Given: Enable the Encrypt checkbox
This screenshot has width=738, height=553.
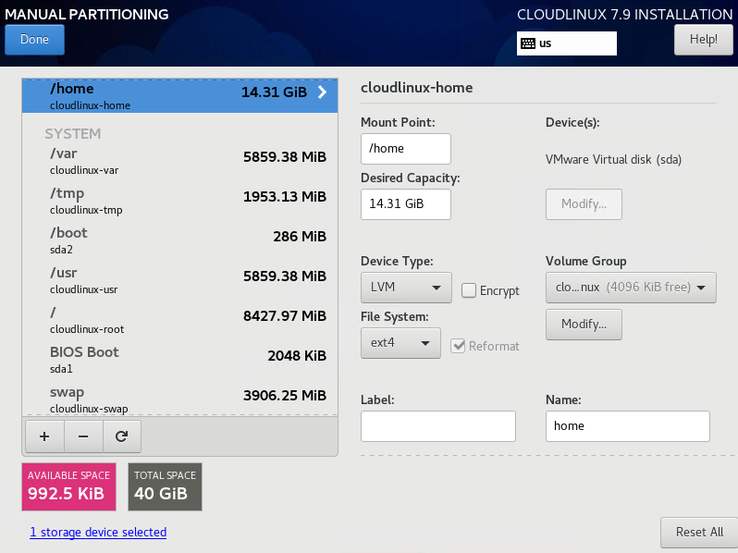Looking at the screenshot, I should 469,290.
